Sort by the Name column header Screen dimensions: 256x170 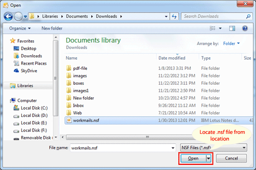point(72,58)
